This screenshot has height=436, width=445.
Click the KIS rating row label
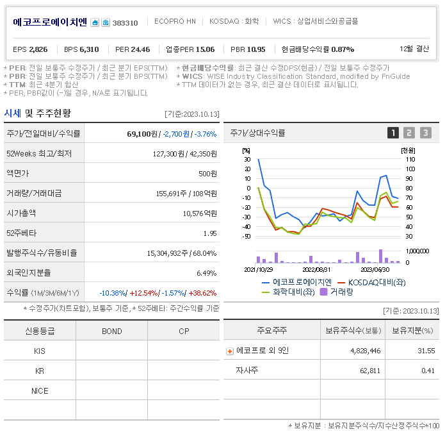coord(40,351)
